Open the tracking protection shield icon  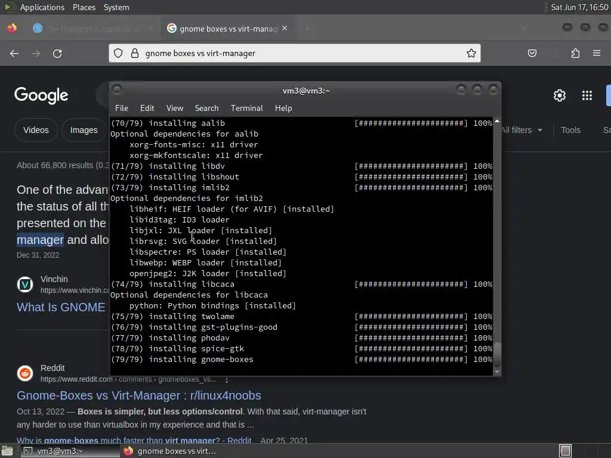point(118,53)
